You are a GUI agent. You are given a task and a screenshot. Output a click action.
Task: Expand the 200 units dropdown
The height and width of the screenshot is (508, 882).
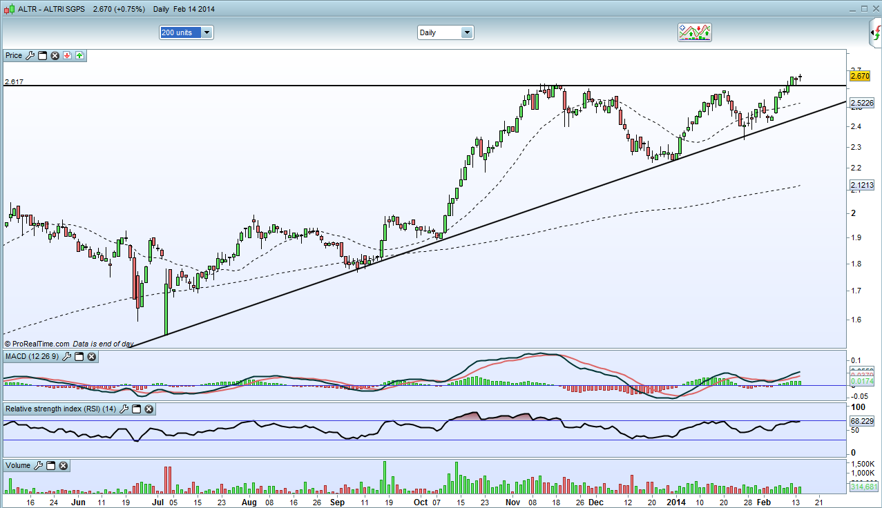(x=186, y=32)
